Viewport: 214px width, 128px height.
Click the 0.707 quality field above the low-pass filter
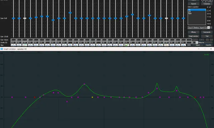point(166,42)
